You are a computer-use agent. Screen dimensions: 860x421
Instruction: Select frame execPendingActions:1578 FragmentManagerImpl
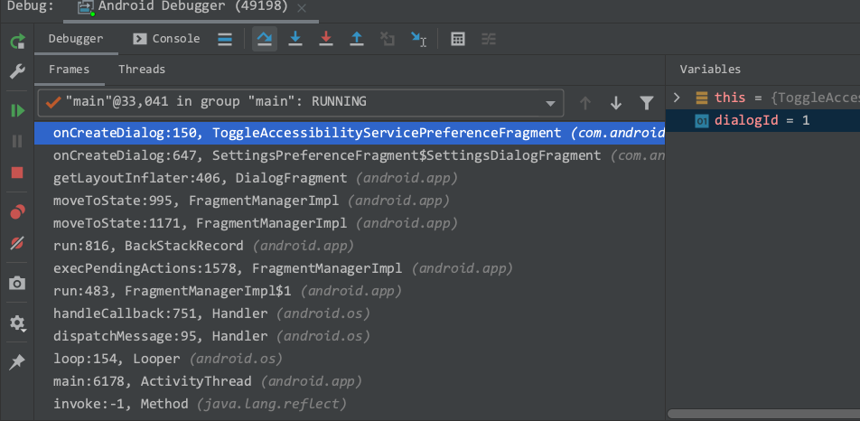350,268
